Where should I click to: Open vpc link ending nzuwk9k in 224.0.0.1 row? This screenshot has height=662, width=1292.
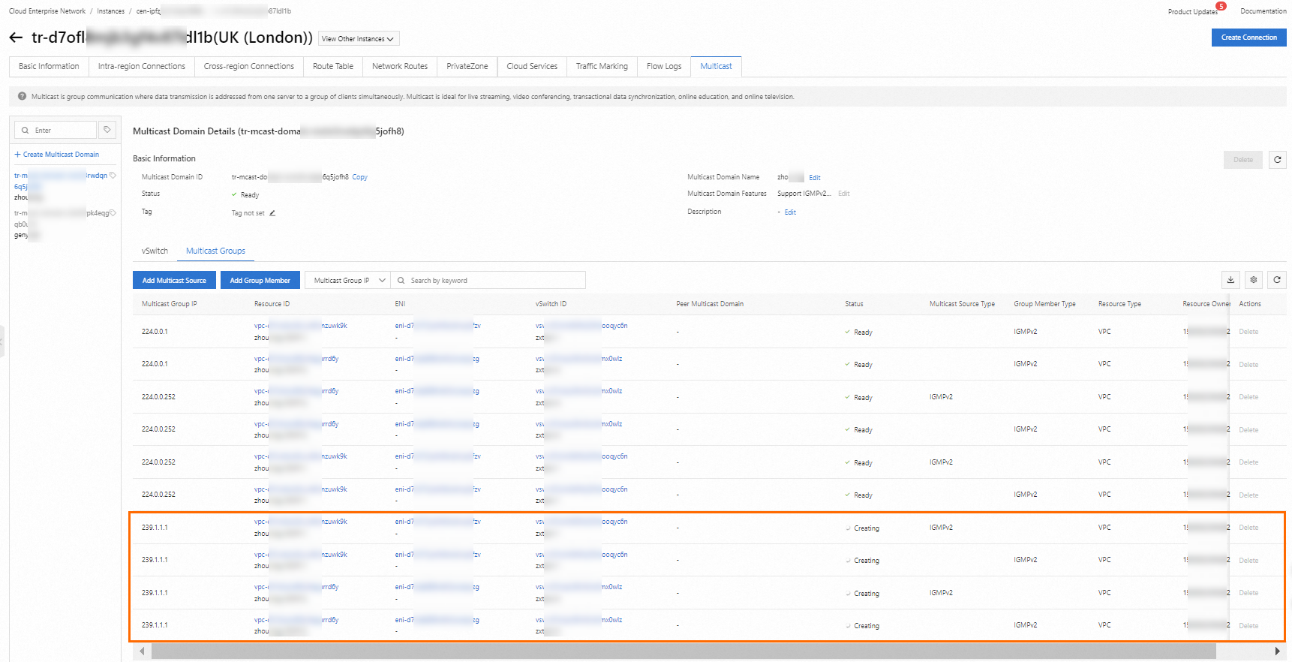click(x=300, y=326)
